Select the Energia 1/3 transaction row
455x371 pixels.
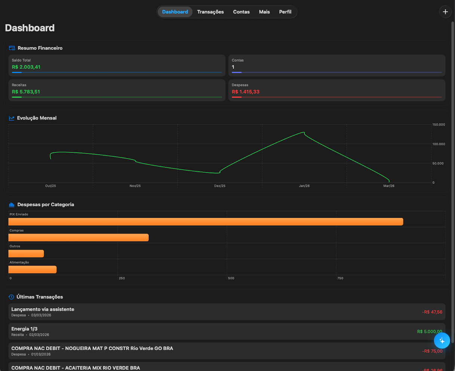point(227,331)
